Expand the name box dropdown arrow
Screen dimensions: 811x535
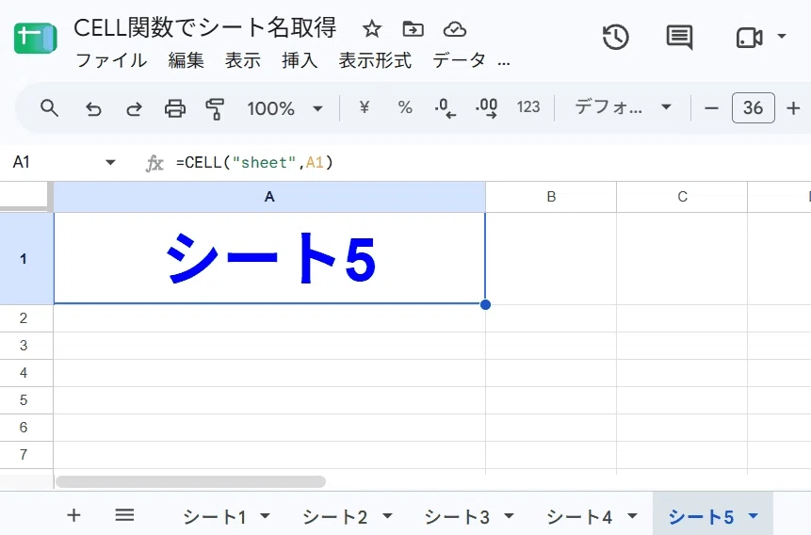[x=110, y=162]
